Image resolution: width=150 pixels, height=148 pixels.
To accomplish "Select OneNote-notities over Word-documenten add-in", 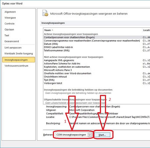I will tap(96, 73).
